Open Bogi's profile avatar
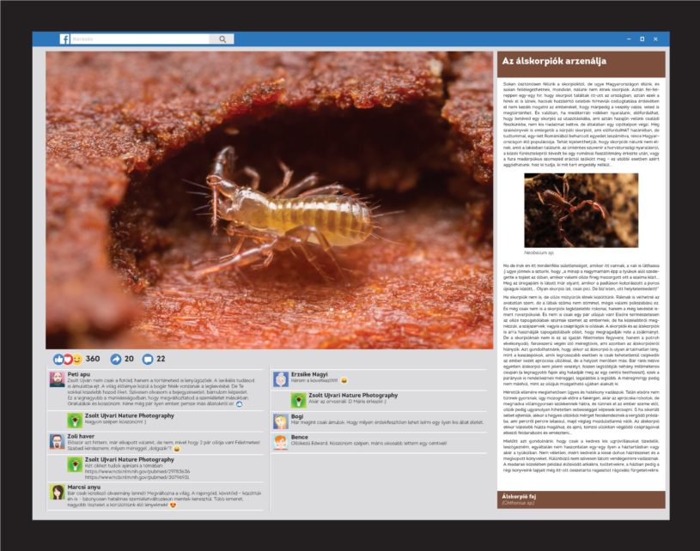Viewport: 700px width, 551px height. pos(282,421)
